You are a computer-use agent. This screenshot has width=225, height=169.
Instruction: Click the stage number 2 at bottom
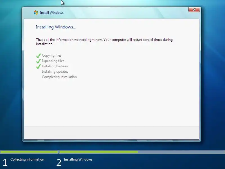point(59,163)
